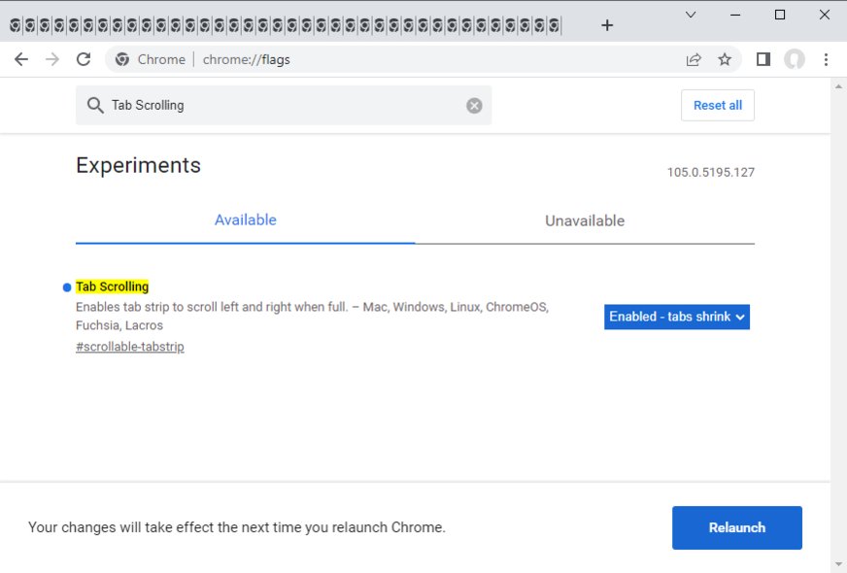This screenshot has height=573, width=847.
Task: Toggle the browser side panel
Action: [763, 59]
